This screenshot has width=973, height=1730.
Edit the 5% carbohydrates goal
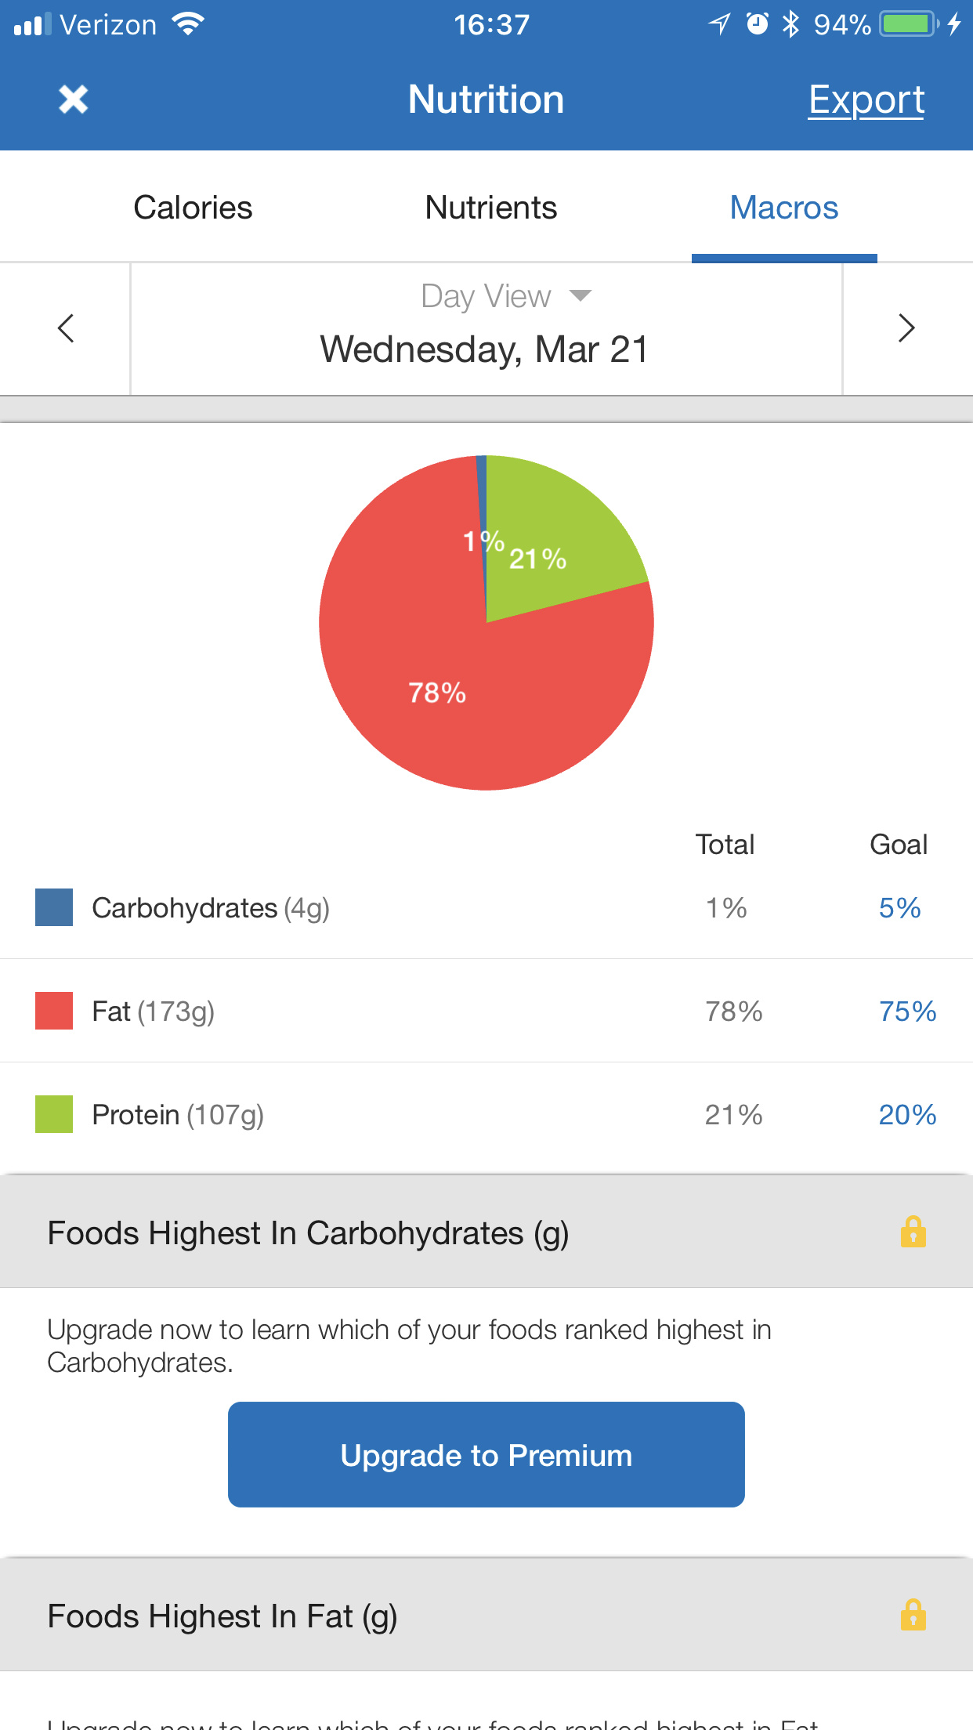point(899,907)
